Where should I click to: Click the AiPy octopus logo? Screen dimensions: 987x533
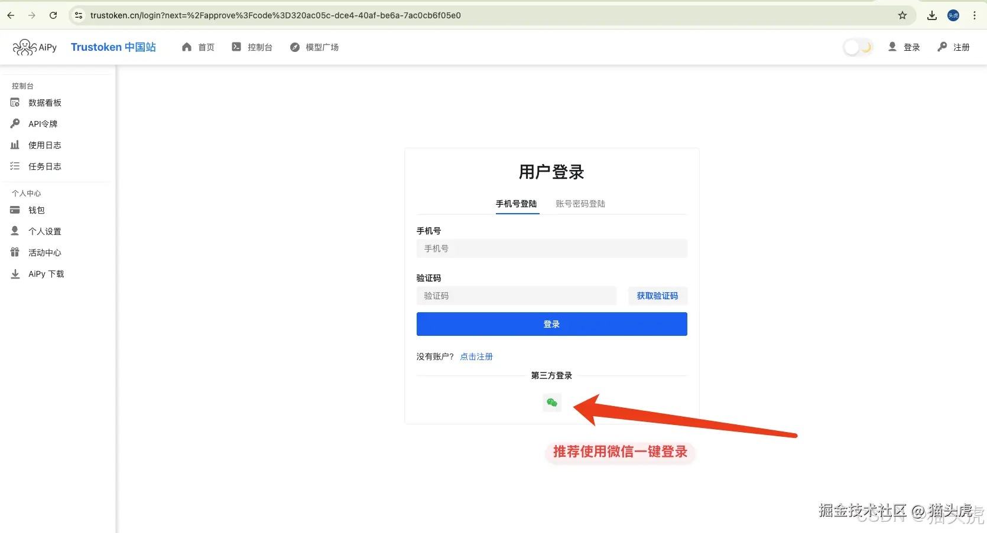pos(24,47)
